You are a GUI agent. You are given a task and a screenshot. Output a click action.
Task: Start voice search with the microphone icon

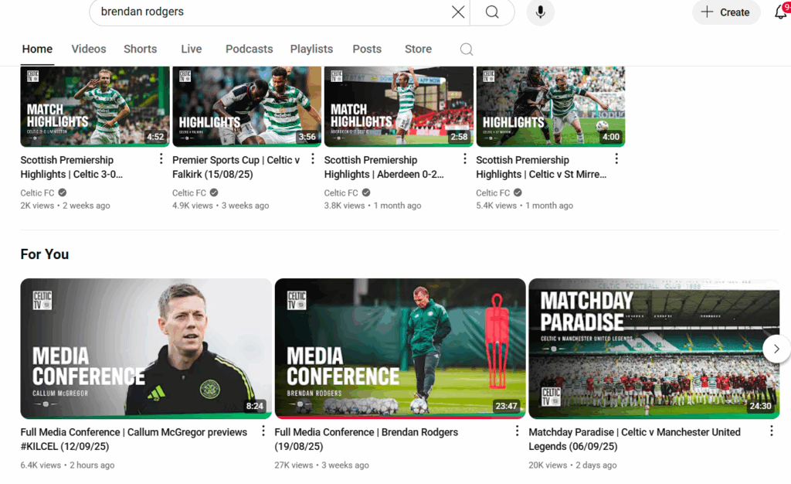[540, 12]
